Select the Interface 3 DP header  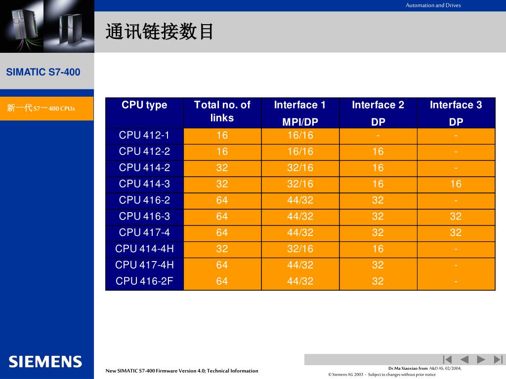coord(456,113)
